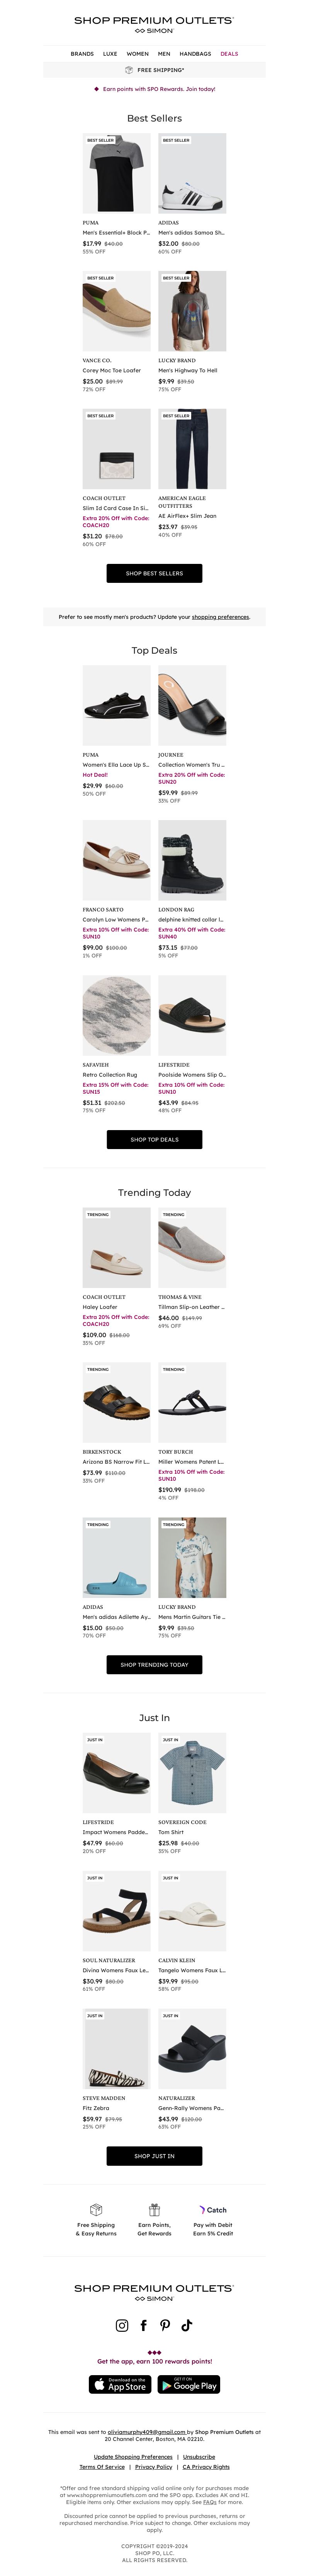Click the SHOP TRENDING TODAY button

point(154,1665)
